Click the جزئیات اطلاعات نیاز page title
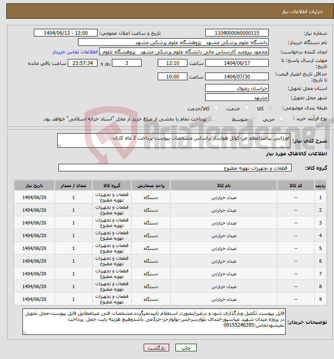 (302, 11)
